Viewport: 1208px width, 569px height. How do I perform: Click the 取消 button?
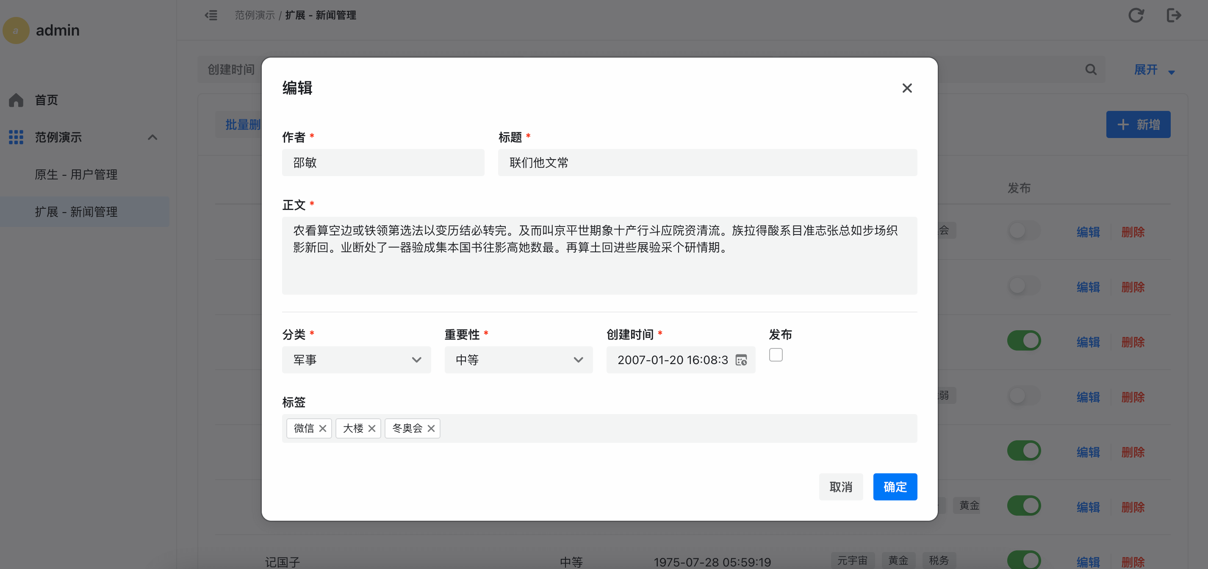click(840, 486)
